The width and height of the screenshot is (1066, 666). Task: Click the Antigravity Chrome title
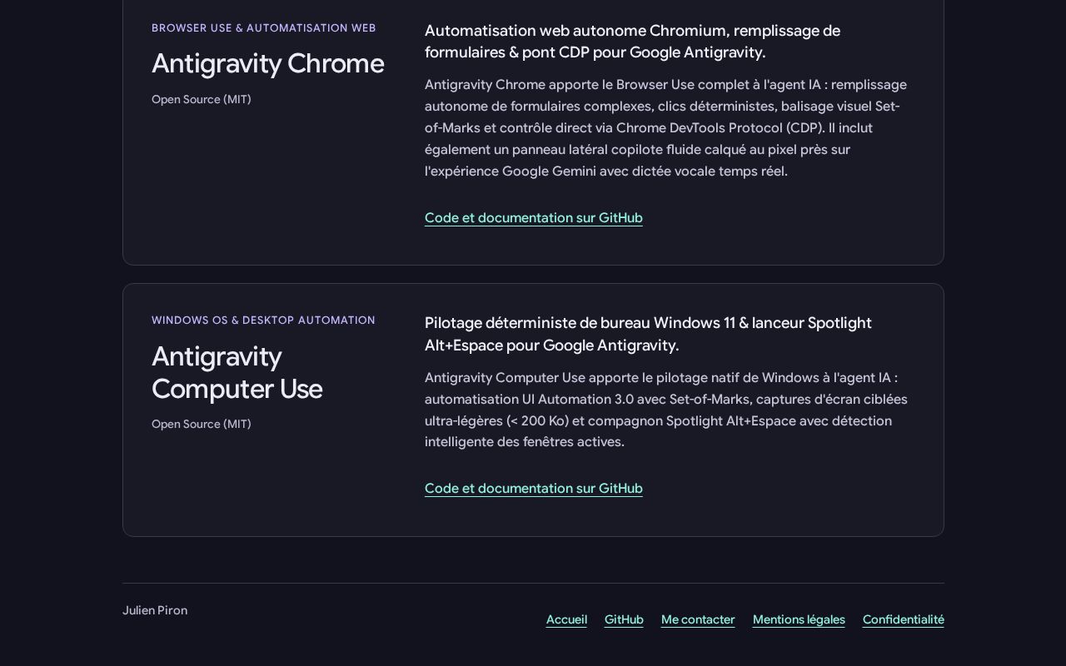pos(267,63)
